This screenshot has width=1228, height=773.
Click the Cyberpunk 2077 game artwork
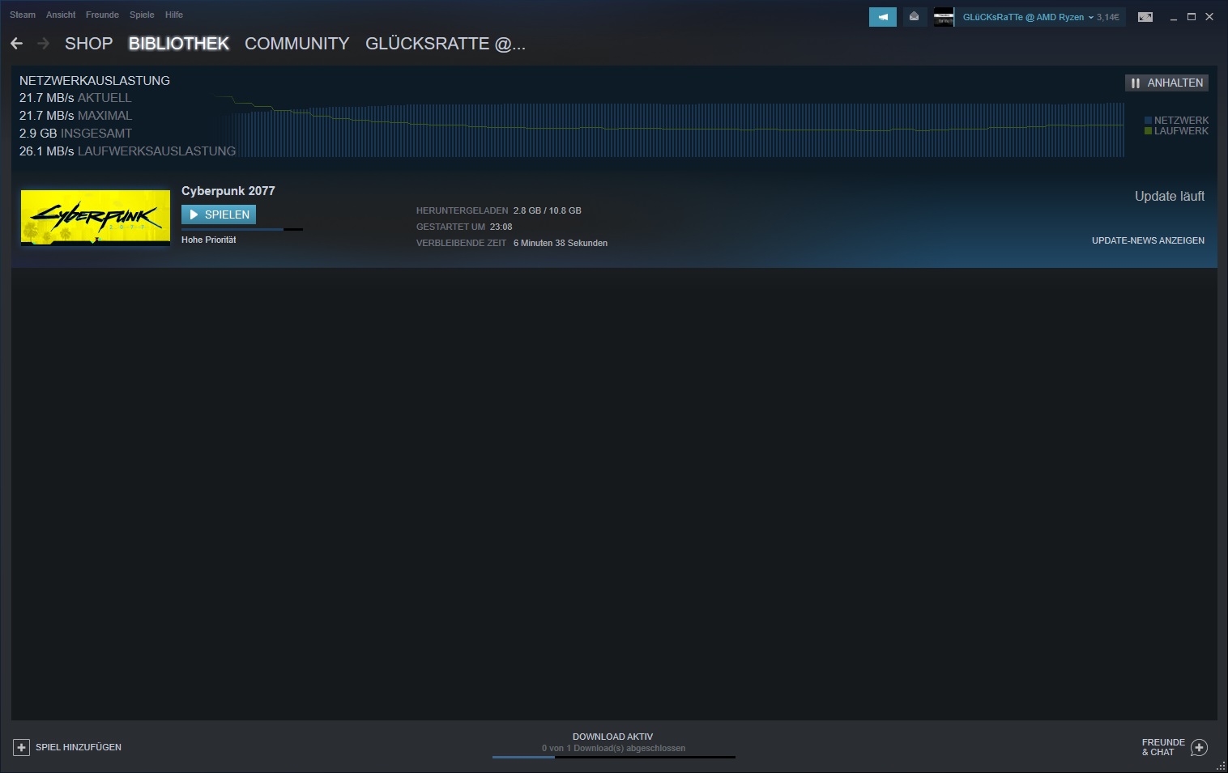click(x=96, y=217)
